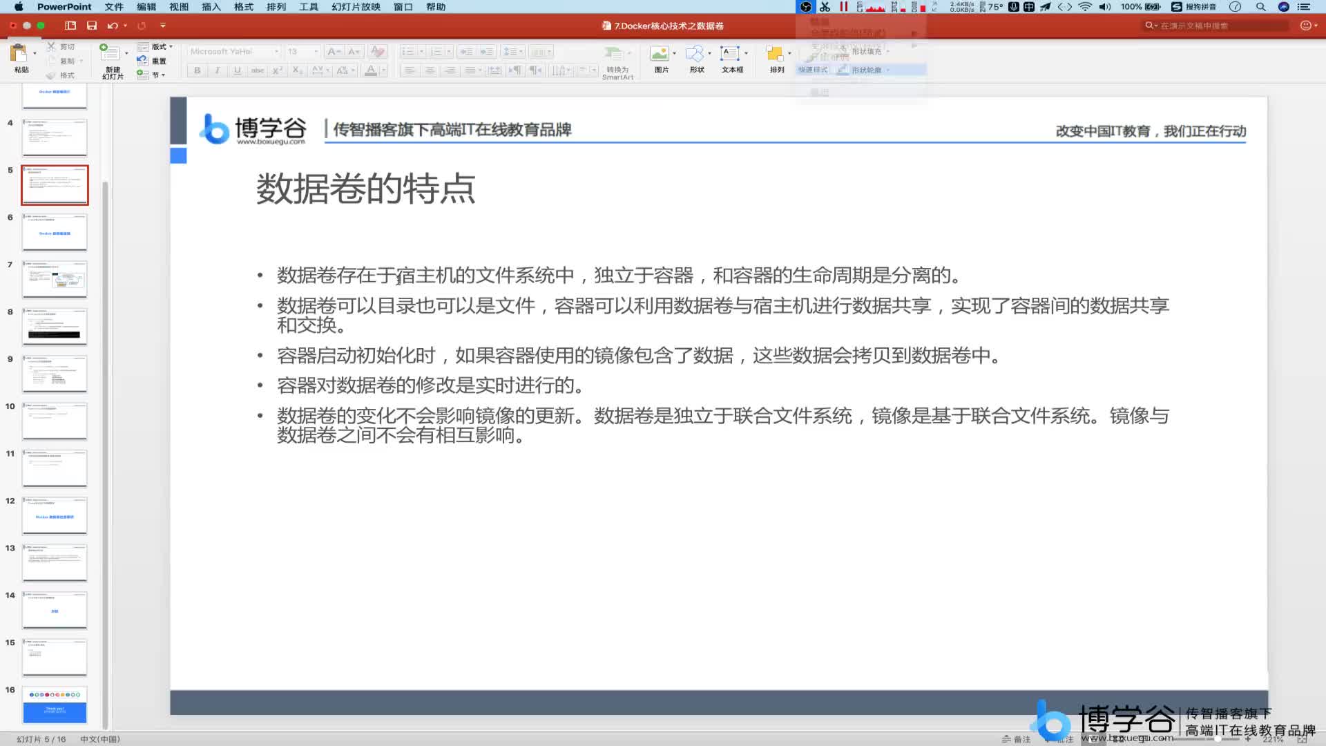Screen dimensions: 1326x746
Task: Select slide 8 thumbnail in the panel
Action: [x=55, y=326]
